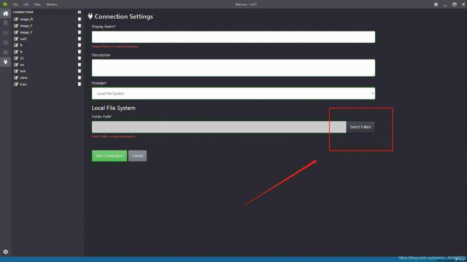Open the tags editor bookmark icon in sidebar
The height and width of the screenshot is (262, 467).
6,23
